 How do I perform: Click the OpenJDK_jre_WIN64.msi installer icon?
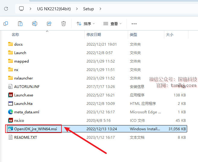click(x=11, y=129)
